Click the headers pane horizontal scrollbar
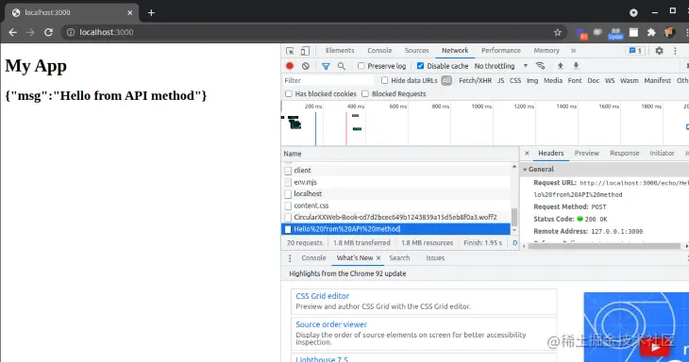This screenshot has width=689, height=362. (604, 246)
